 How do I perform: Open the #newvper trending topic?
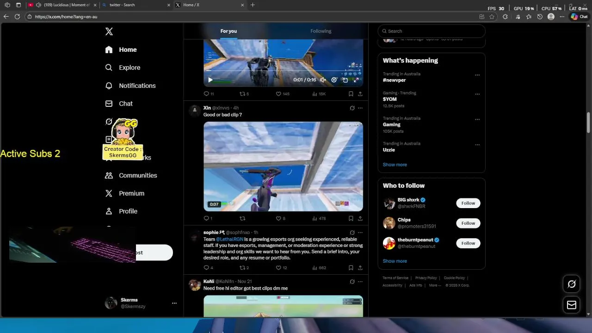pyautogui.click(x=394, y=80)
